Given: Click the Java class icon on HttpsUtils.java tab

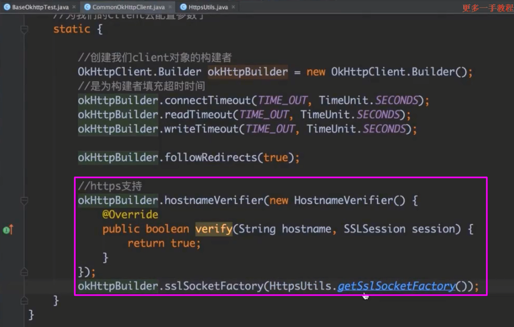Looking at the screenshot, I should pyautogui.click(x=183, y=7).
